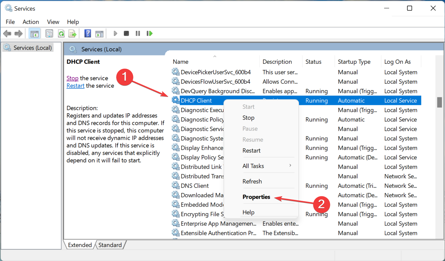Viewport: 445px width, 261px height.
Task: Click the Back arrow in the toolbar
Action: click(7, 34)
